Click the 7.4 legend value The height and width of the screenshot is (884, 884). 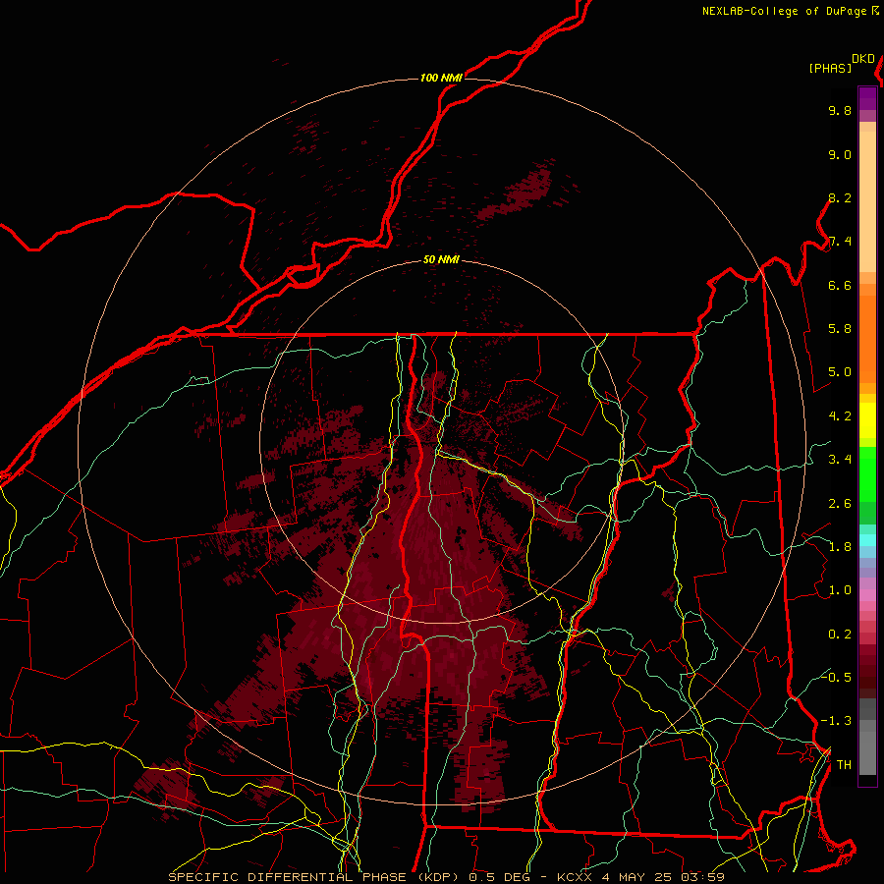(840, 242)
